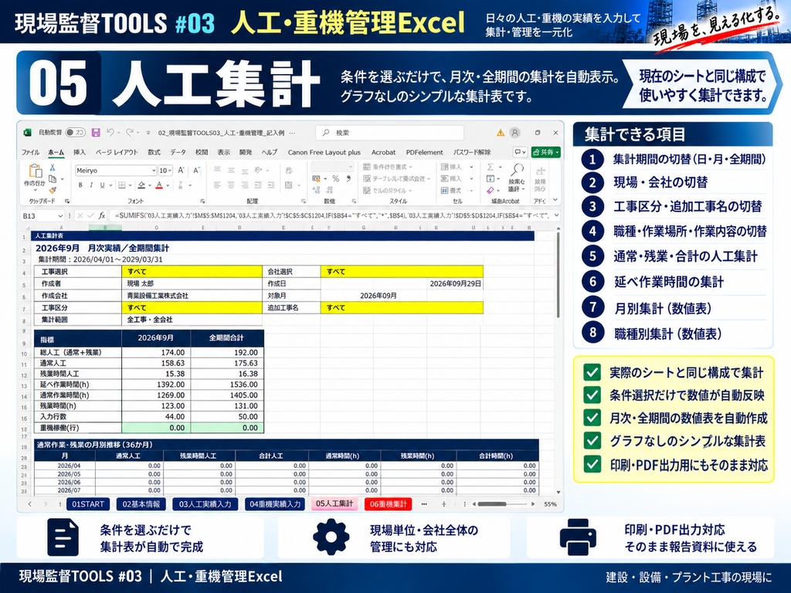Viewport: 791px width, 593px height.
Task: Click the Redo arrow icon
Action: tap(130, 132)
